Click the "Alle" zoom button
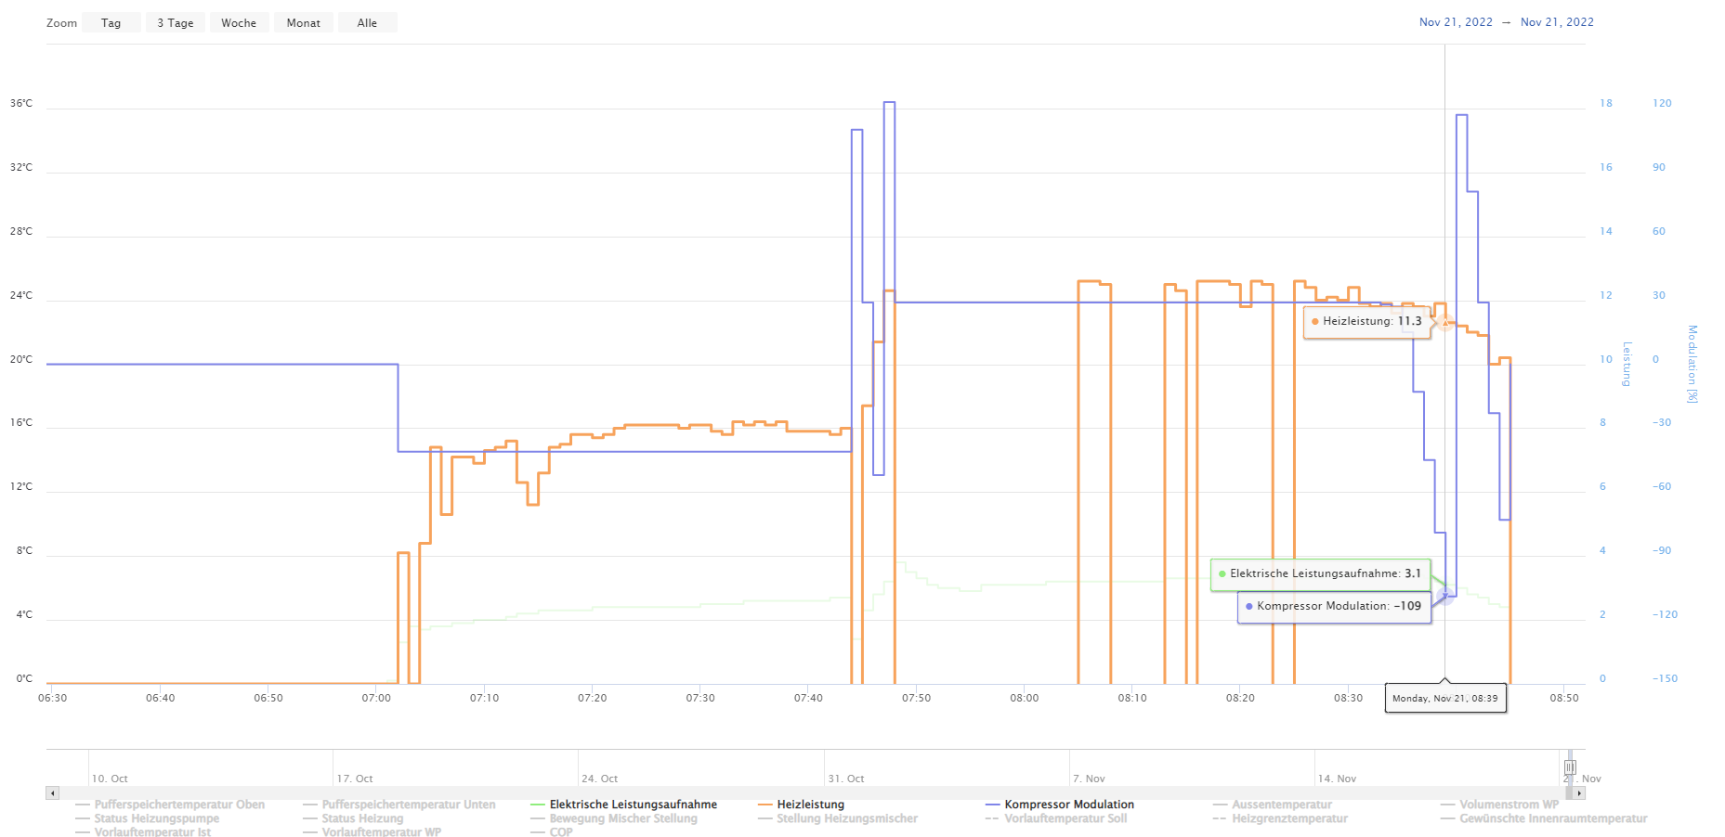 367,22
